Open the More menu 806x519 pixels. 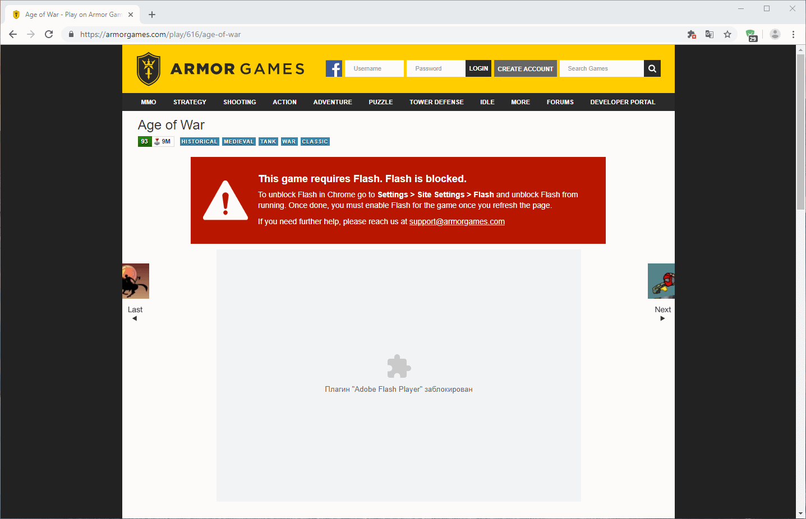click(521, 102)
